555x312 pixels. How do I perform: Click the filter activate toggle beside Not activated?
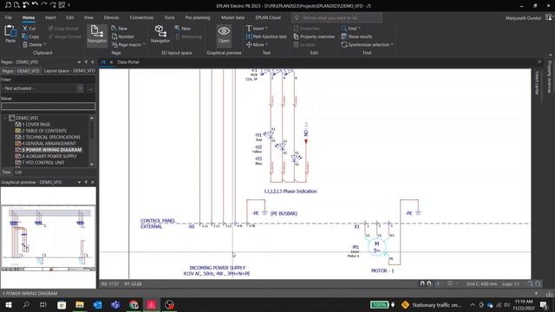click(x=81, y=88)
